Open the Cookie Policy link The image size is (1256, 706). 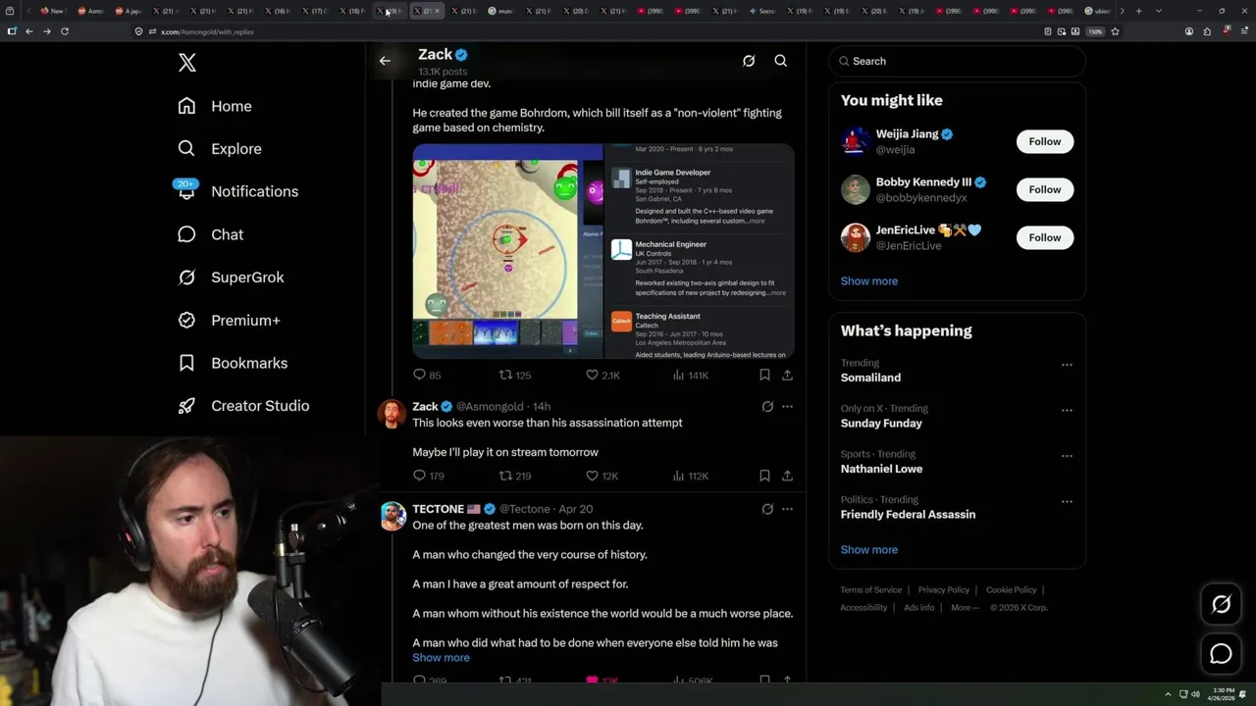point(1011,590)
